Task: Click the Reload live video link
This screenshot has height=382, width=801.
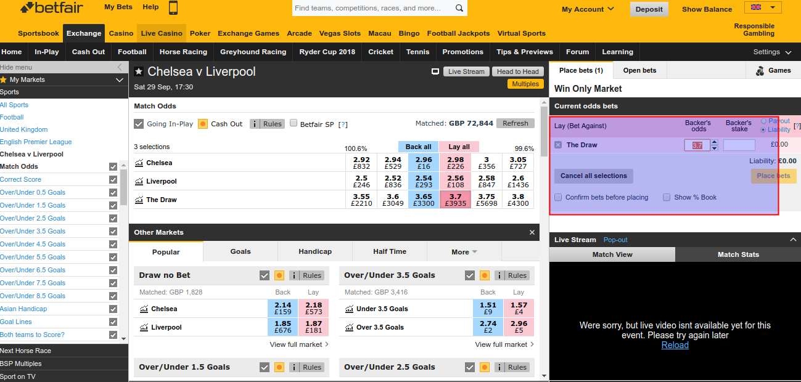Action: (675, 345)
